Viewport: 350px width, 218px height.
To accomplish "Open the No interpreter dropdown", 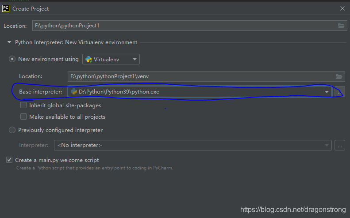I will click(193, 145).
